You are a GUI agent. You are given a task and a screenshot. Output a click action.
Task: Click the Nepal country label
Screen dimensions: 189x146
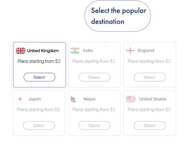90,99
